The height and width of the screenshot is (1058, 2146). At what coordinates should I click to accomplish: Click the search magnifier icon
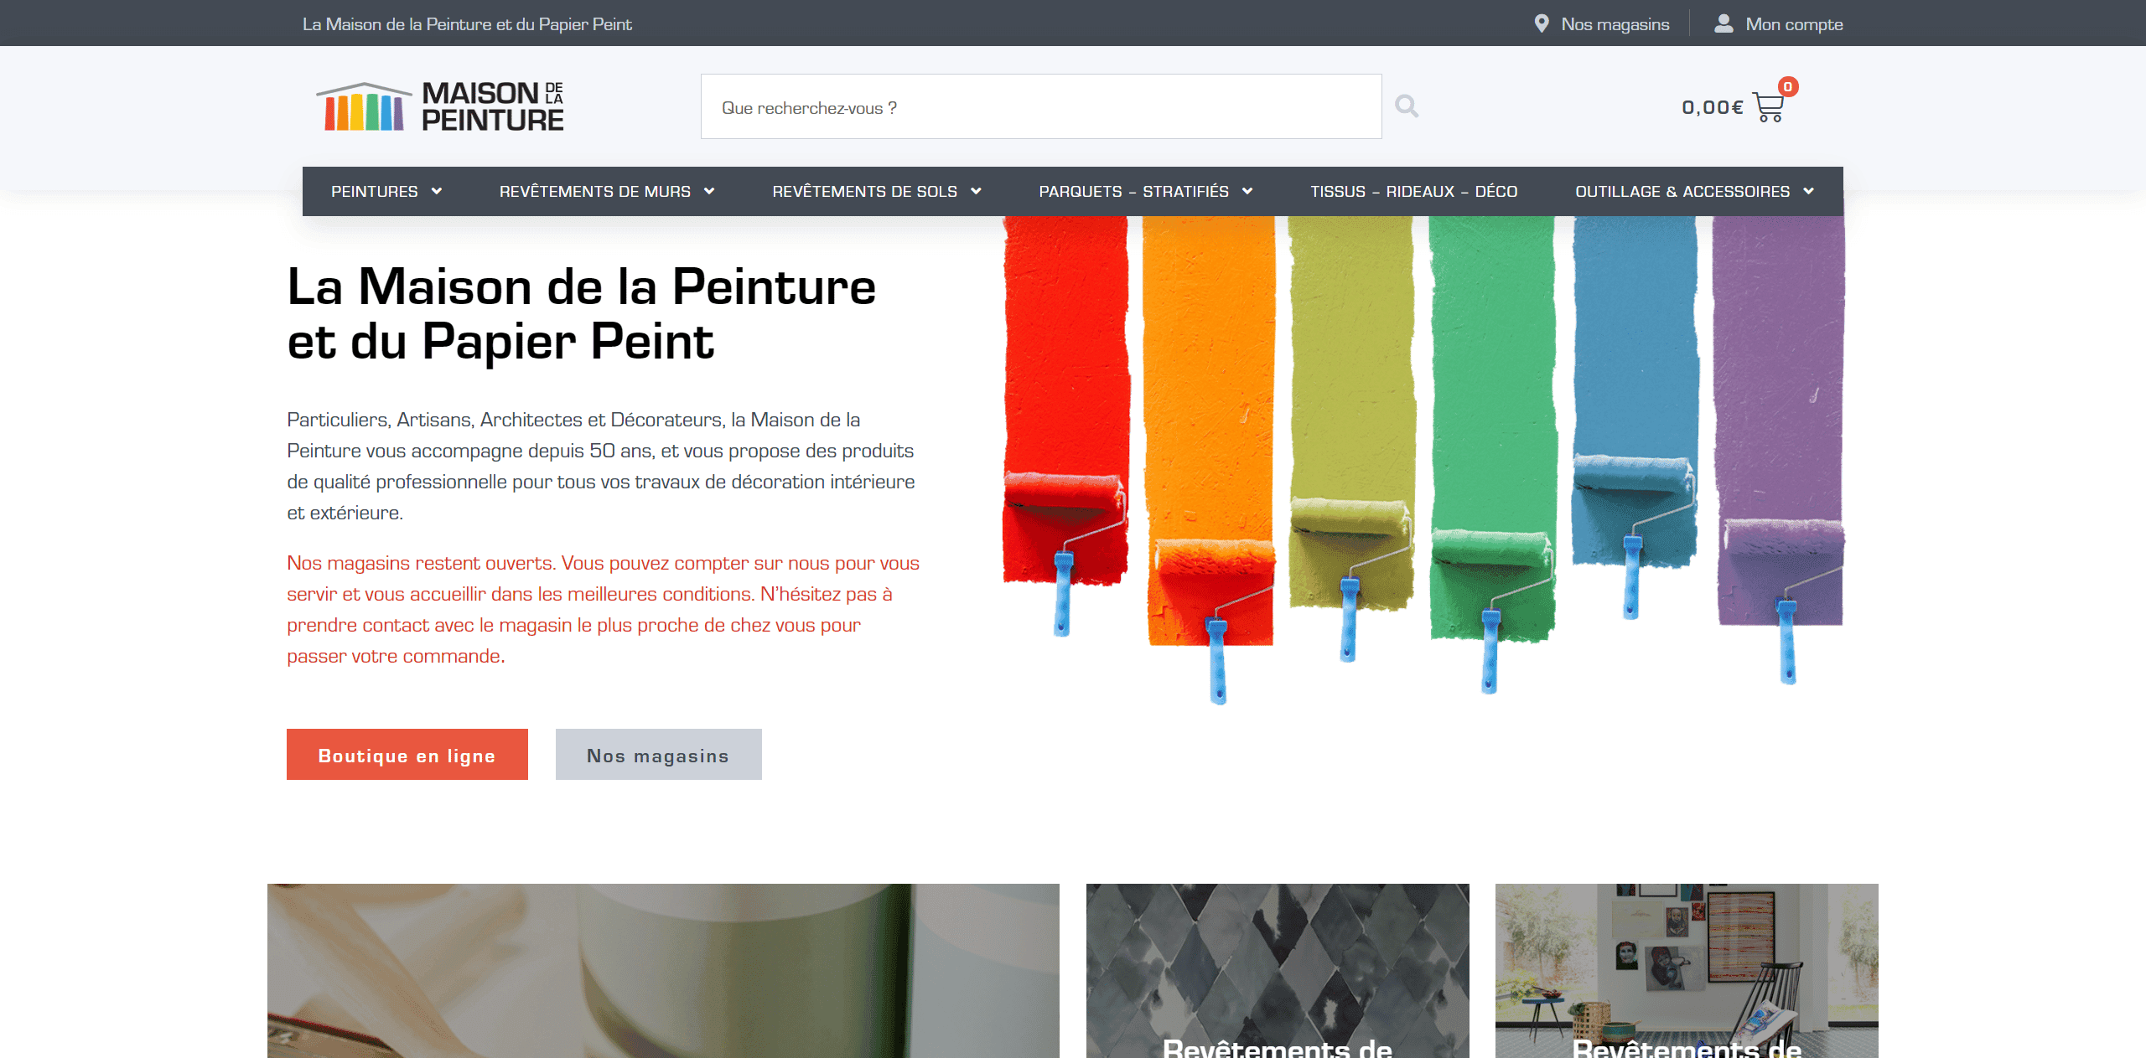tap(1407, 106)
